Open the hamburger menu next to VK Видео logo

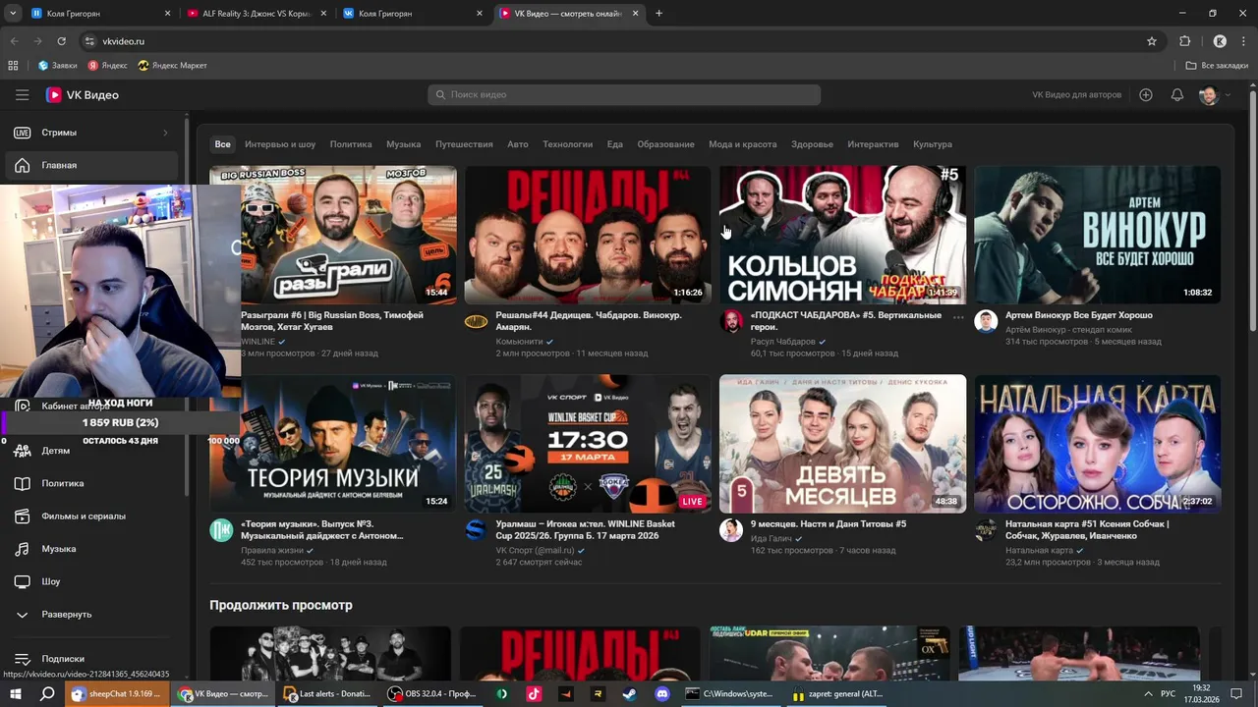(23, 95)
